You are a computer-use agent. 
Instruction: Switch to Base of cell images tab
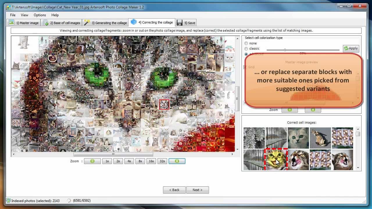click(x=61, y=23)
